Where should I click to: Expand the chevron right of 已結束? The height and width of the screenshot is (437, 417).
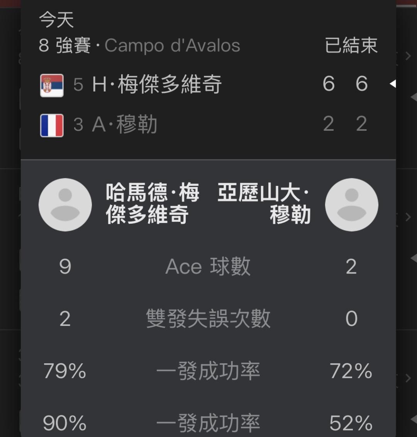(408, 56)
